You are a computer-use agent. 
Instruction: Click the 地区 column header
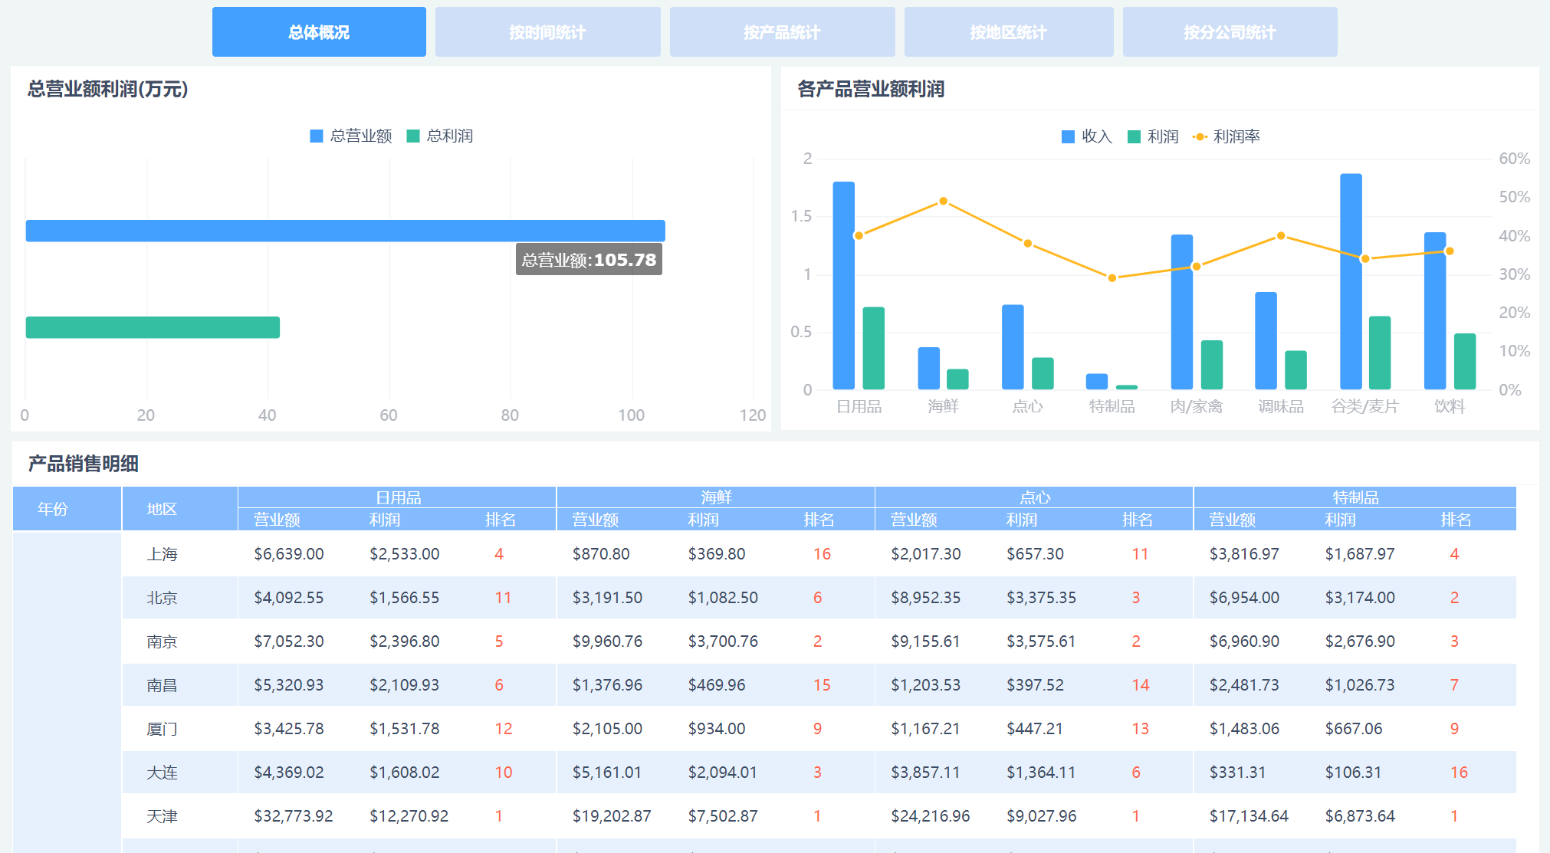(x=180, y=509)
